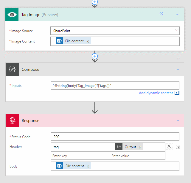
Task: Click the plus icon between Tag Image and Compose
Action: click(x=95, y=56)
